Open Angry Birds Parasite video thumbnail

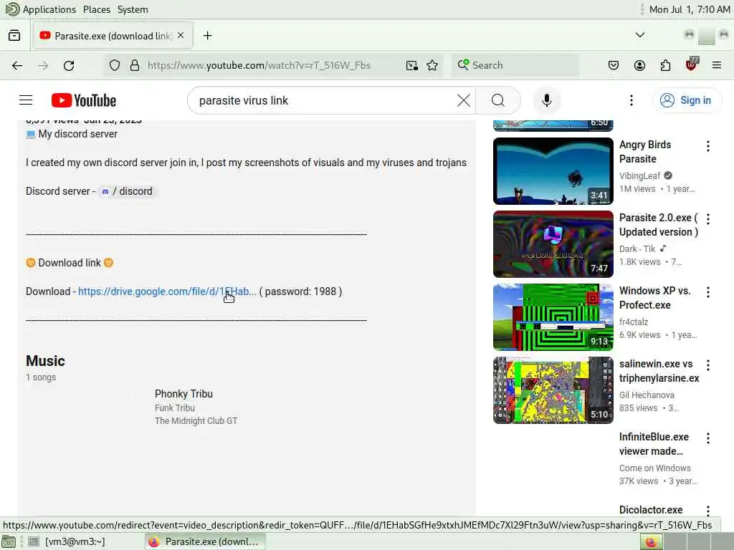coord(553,171)
